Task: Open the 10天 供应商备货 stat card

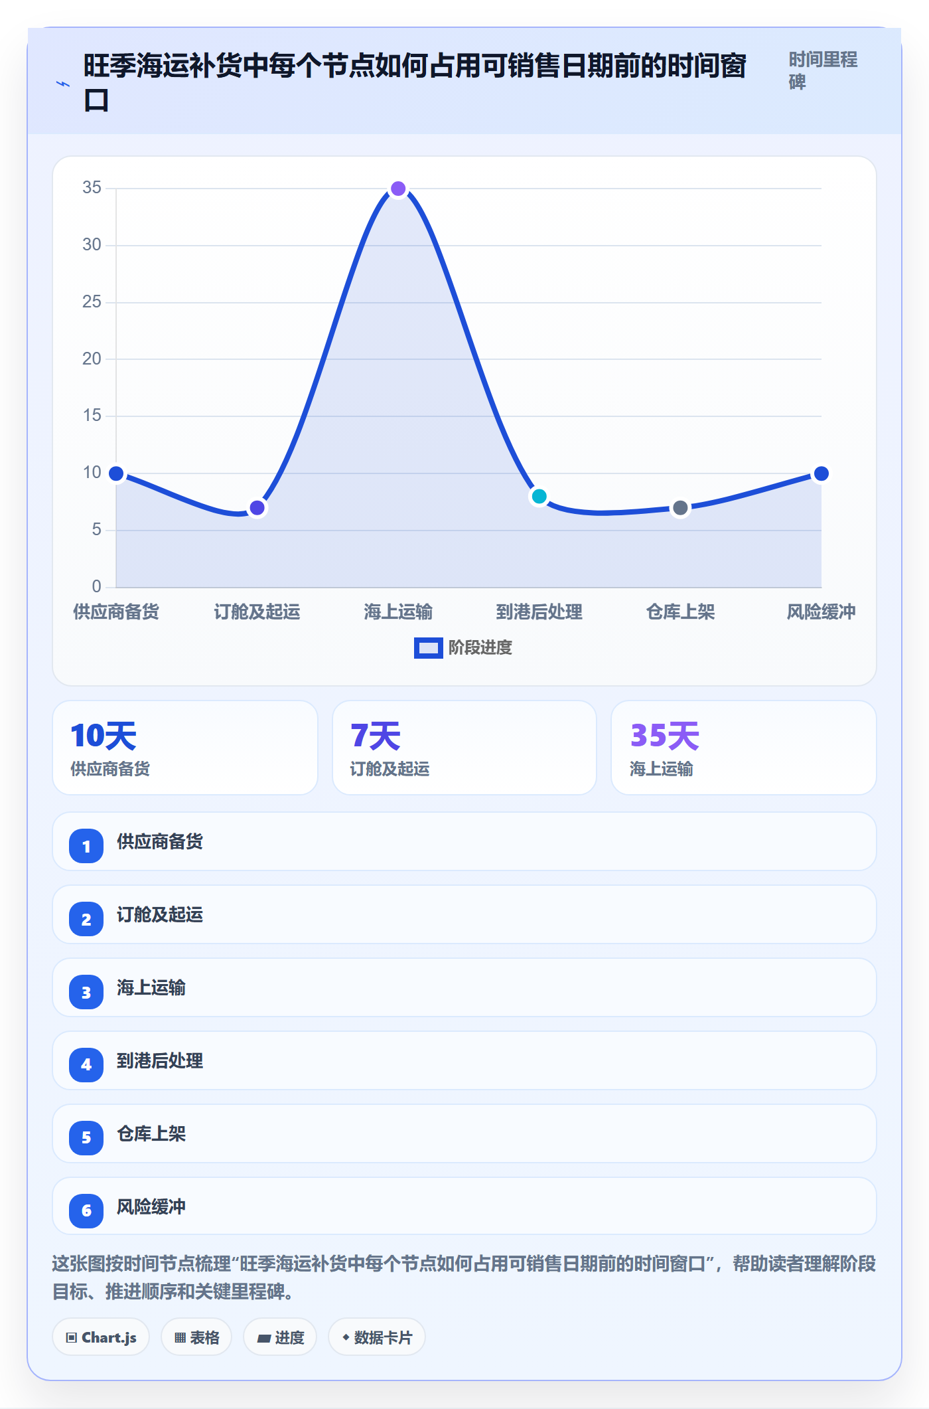Action: [x=185, y=748]
